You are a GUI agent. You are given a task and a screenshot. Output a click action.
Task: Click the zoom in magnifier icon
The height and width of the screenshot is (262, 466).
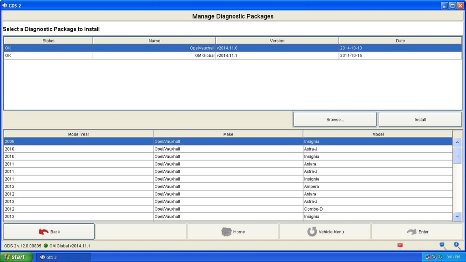click(457, 245)
